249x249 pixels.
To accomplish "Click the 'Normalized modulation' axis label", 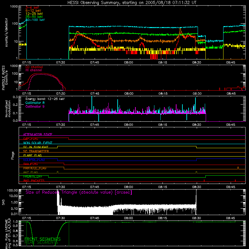I will (x=8, y=109).
